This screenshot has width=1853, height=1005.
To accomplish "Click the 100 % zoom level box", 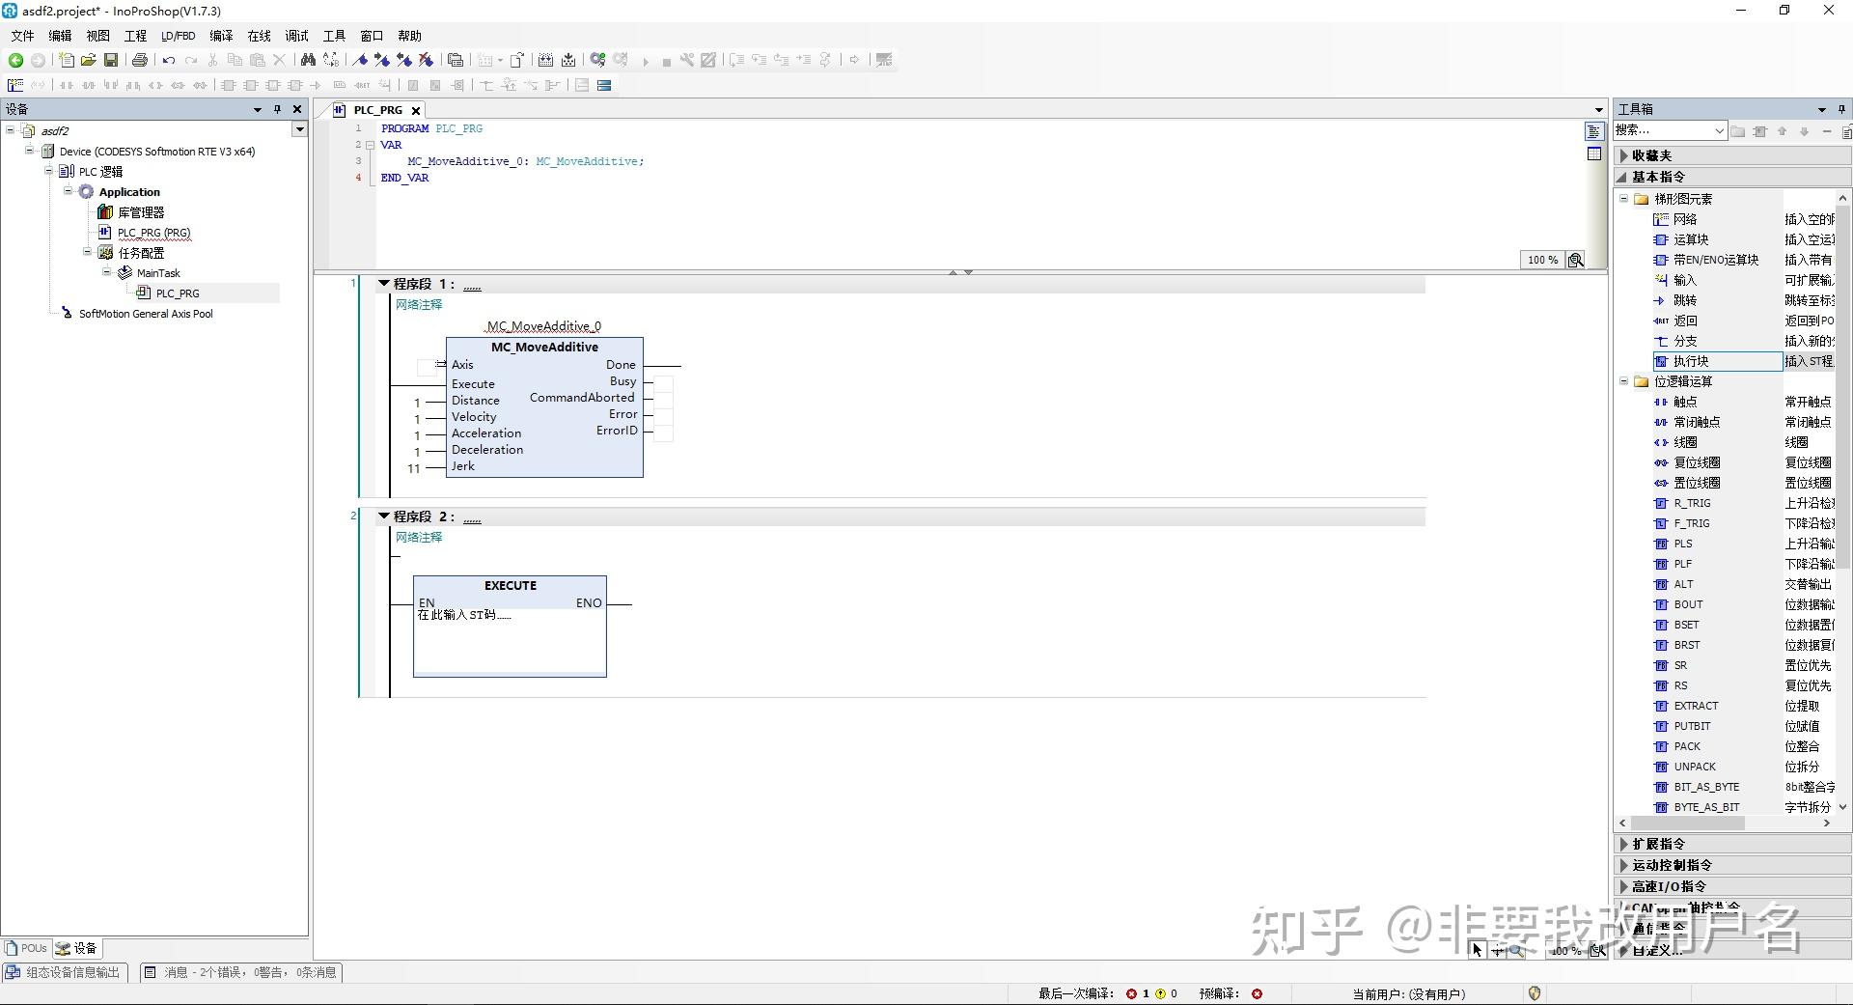I will 1542,260.
